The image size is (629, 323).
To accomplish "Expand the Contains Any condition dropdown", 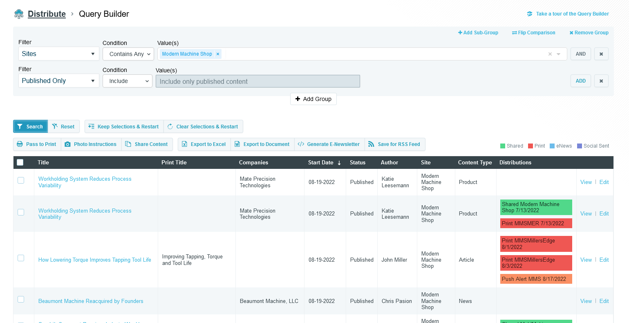I will [128, 54].
